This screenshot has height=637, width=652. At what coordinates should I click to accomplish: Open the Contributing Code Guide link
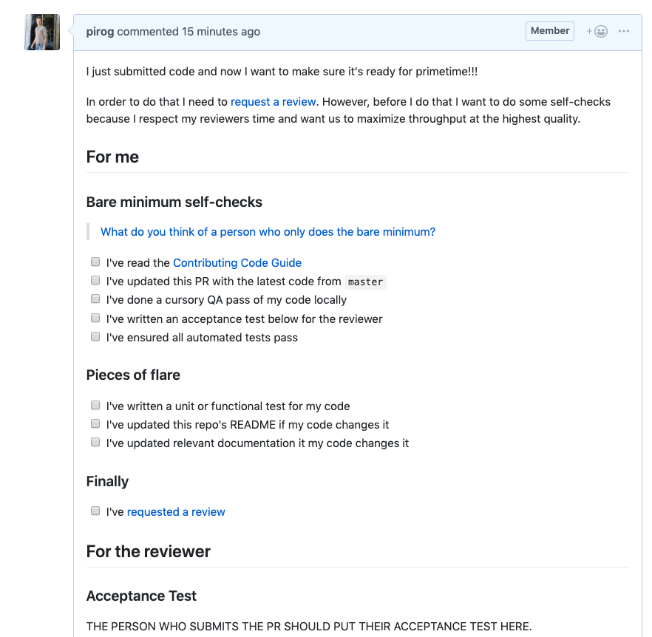click(237, 262)
